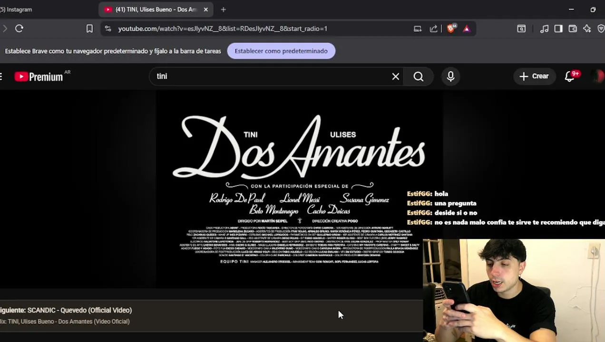Viewport: 605px width, 342px height.
Task: Clear the search text with X icon
Action: [396, 76]
